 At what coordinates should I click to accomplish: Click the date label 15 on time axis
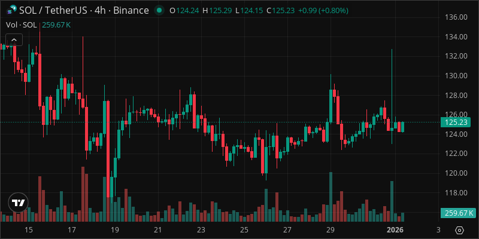(29, 229)
